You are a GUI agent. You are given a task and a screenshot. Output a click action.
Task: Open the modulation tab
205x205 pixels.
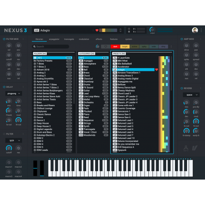coord(84,39)
